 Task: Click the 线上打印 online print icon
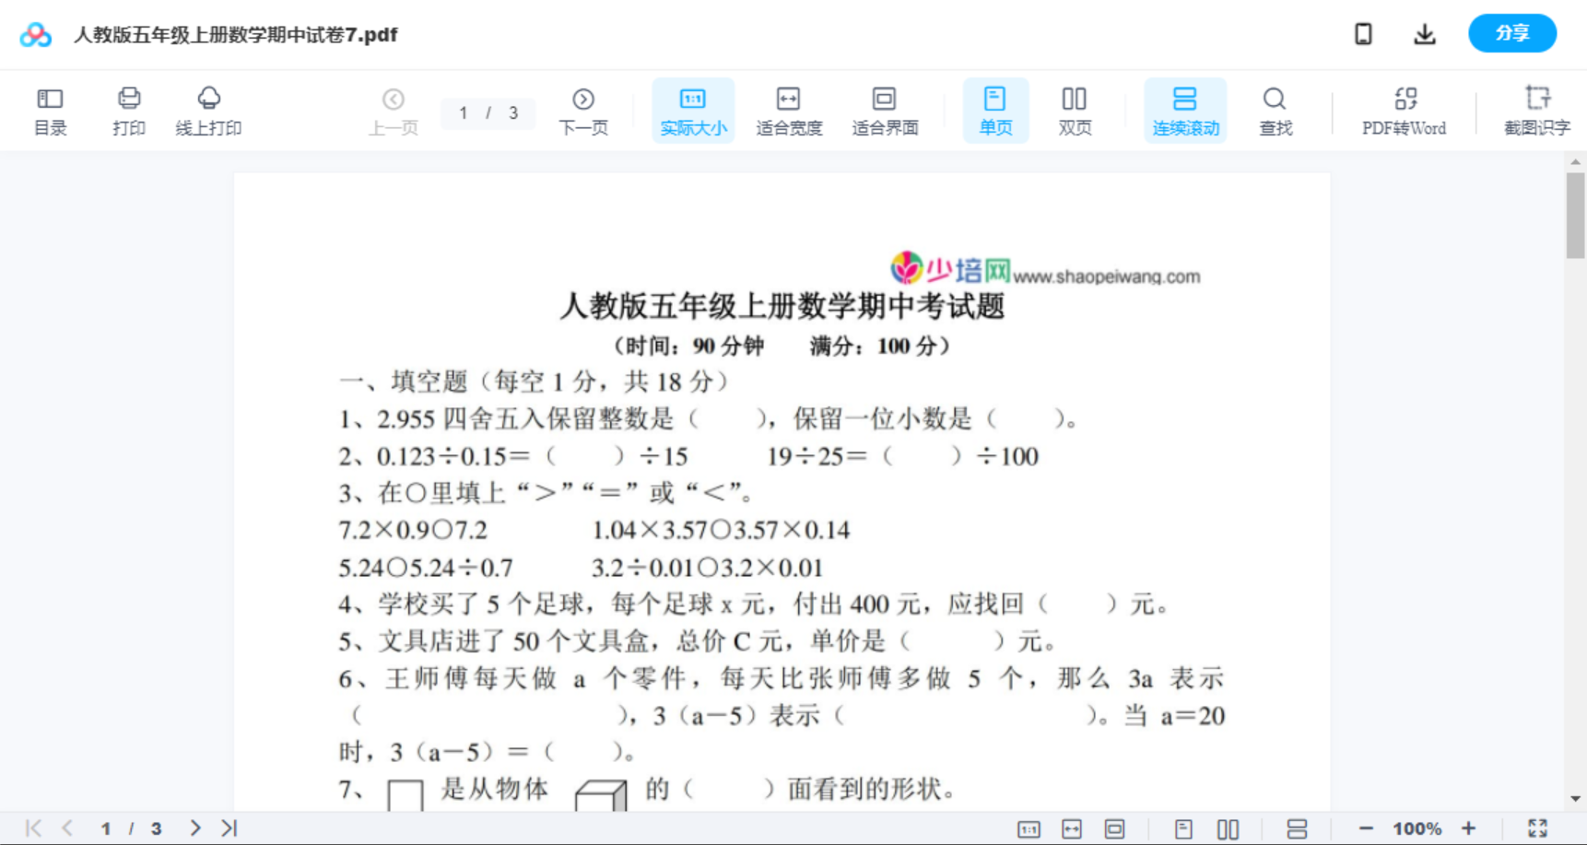[x=208, y=110]
